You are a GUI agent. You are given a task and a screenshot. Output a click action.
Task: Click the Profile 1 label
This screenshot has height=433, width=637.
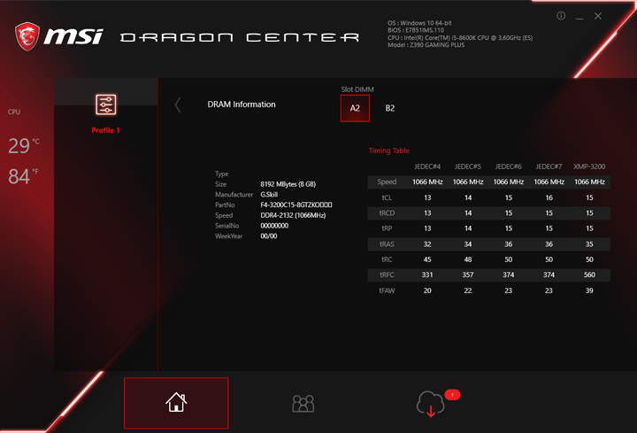105,130
